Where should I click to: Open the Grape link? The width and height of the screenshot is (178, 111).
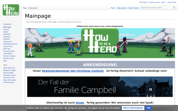(80, 103)
